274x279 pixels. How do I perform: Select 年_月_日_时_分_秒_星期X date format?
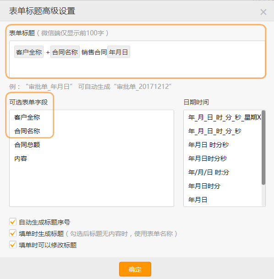[x=225, y=117]
